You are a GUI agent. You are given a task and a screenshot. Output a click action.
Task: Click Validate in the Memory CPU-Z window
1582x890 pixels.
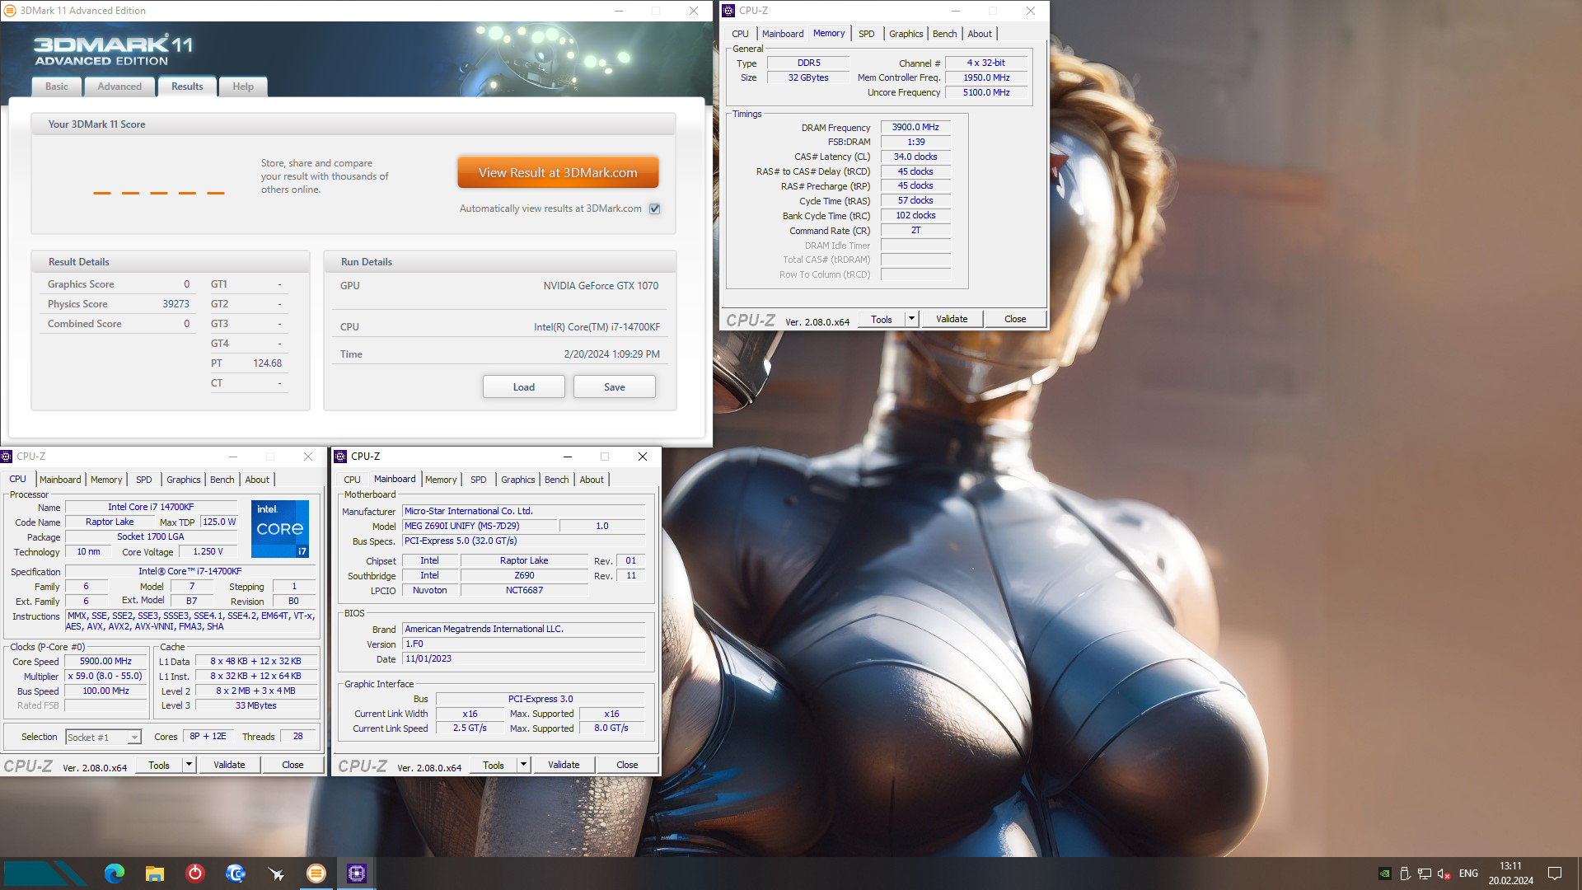[x=952, y=319]
